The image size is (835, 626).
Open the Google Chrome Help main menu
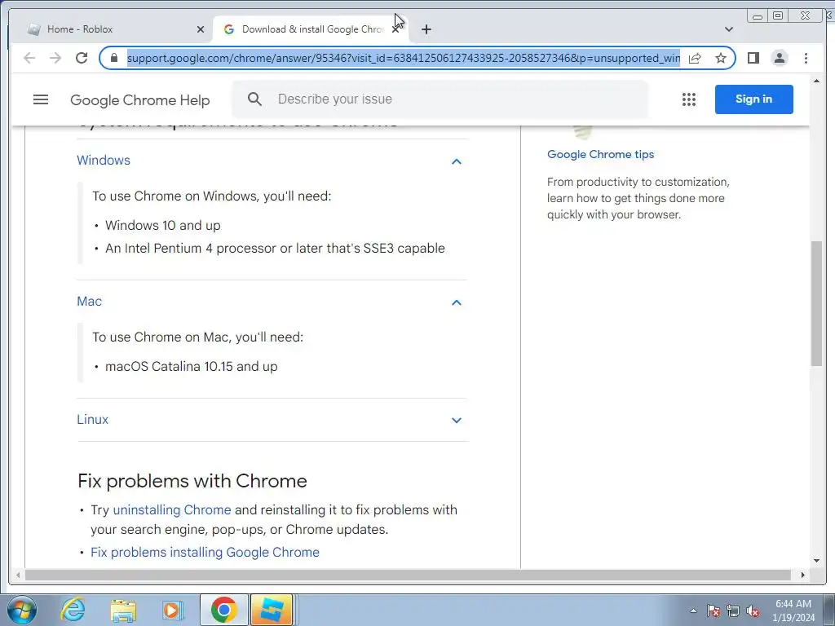[41, 99]
